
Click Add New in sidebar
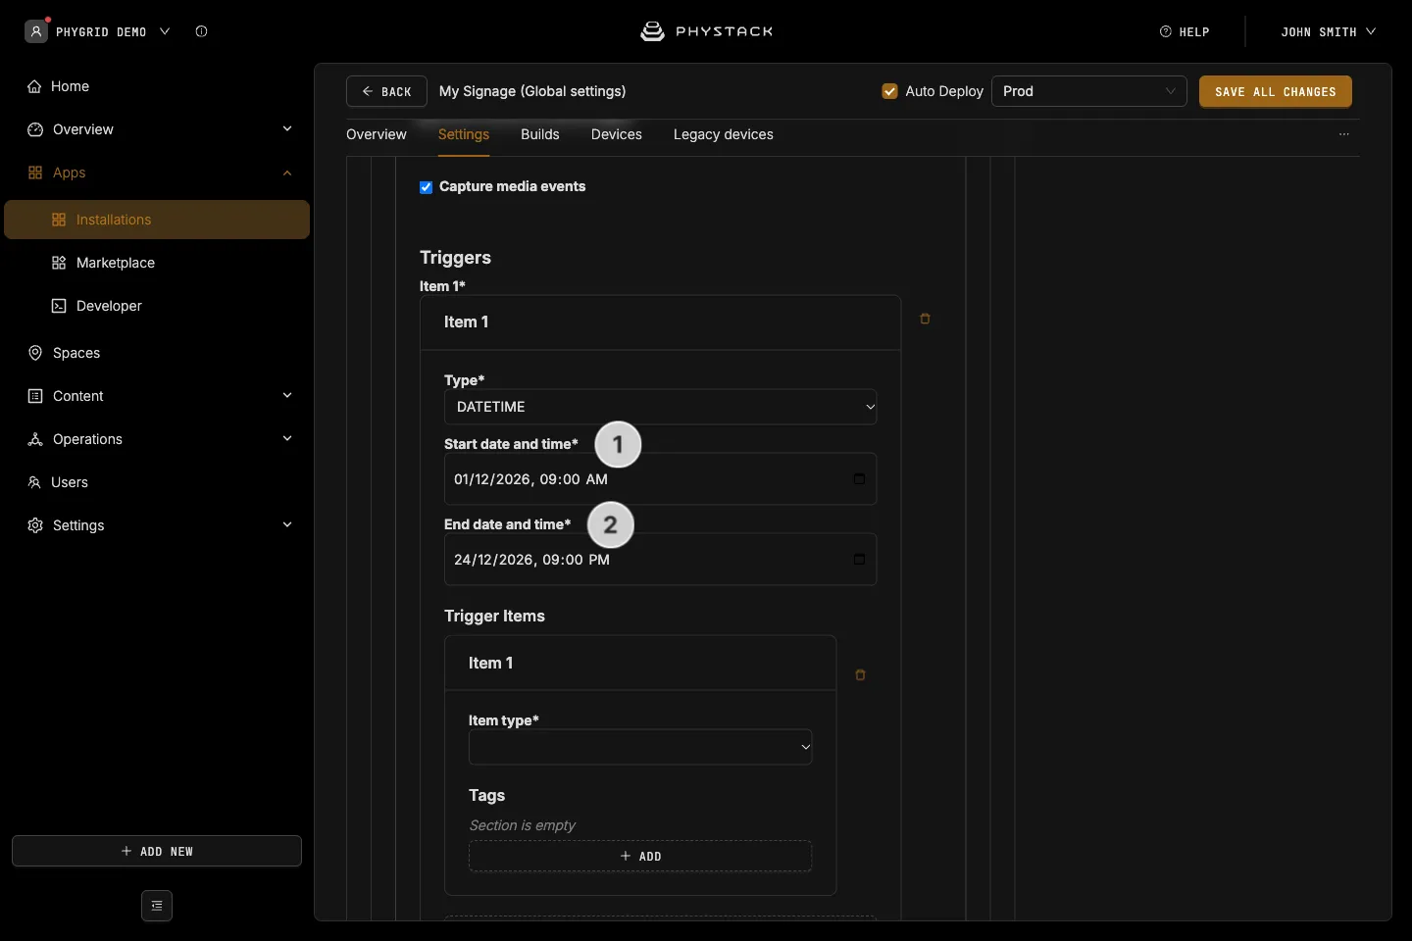(157, 851)
